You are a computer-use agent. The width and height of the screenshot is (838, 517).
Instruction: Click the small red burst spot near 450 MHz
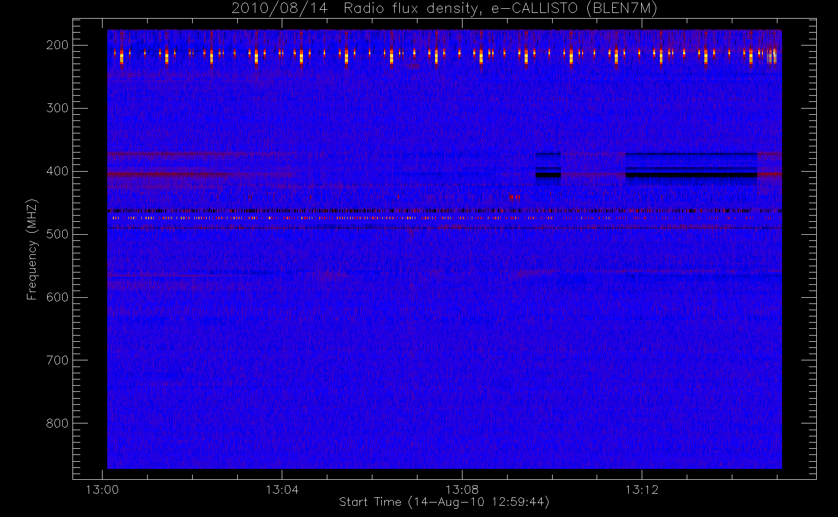pyautogui.click(x=514, y=197)
